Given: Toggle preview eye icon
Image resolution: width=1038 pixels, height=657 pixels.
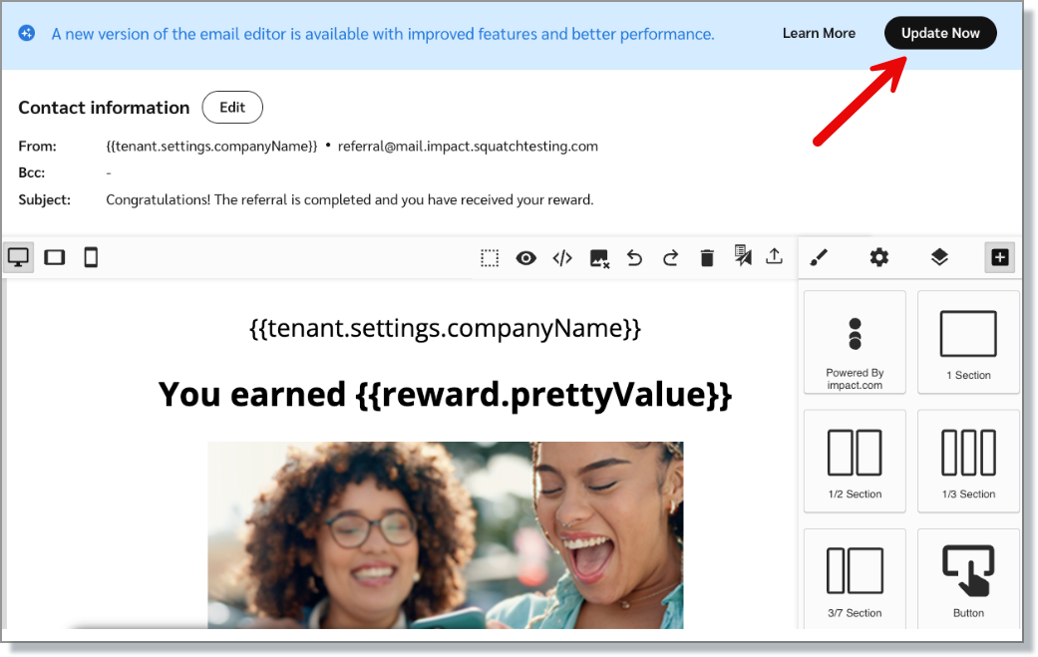Looking at the screenshot, I should coord(525,258).
